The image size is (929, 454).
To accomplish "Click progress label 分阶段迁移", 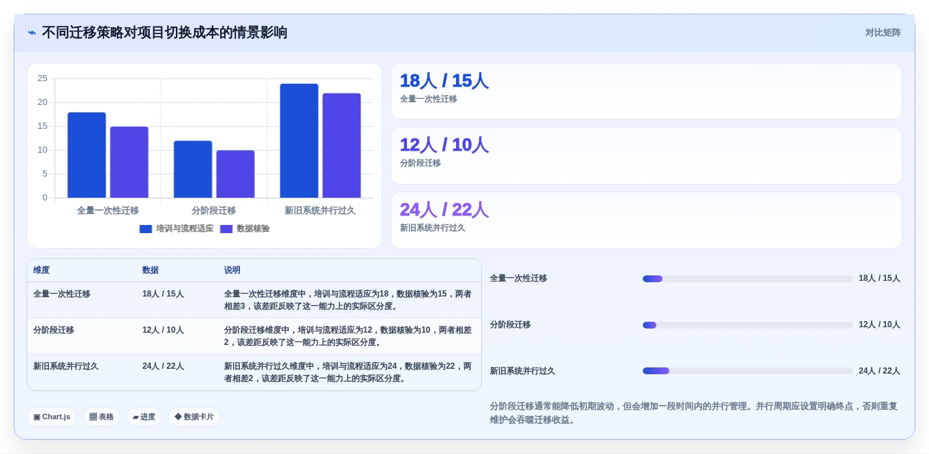I will tap(511, 324).
